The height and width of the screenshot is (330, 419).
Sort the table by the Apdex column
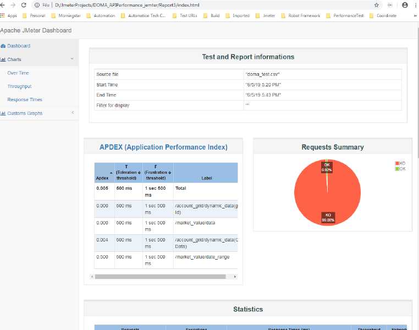pos(104,173)
